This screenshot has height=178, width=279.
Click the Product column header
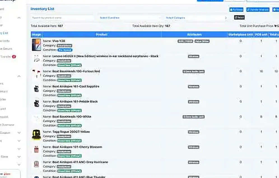click(x=102, y=34)
